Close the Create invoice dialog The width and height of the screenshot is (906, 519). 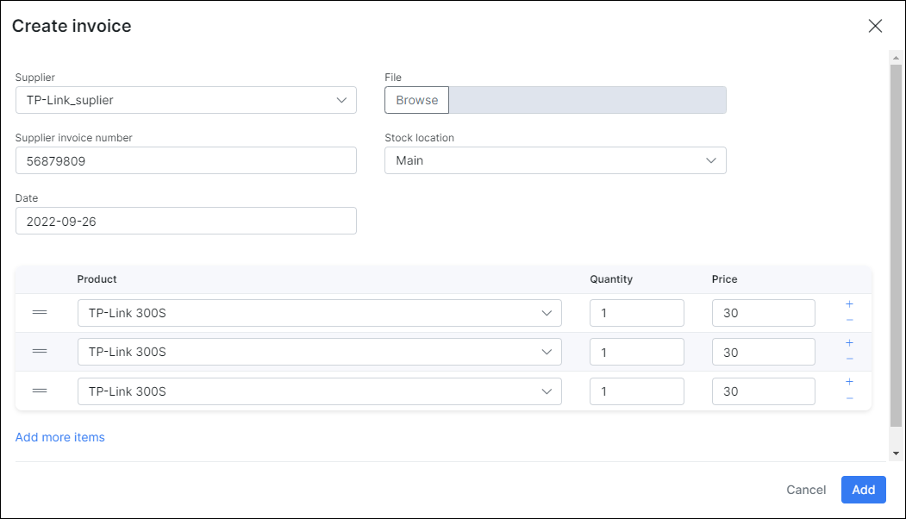pyautogui.click(x=875, y=26)
